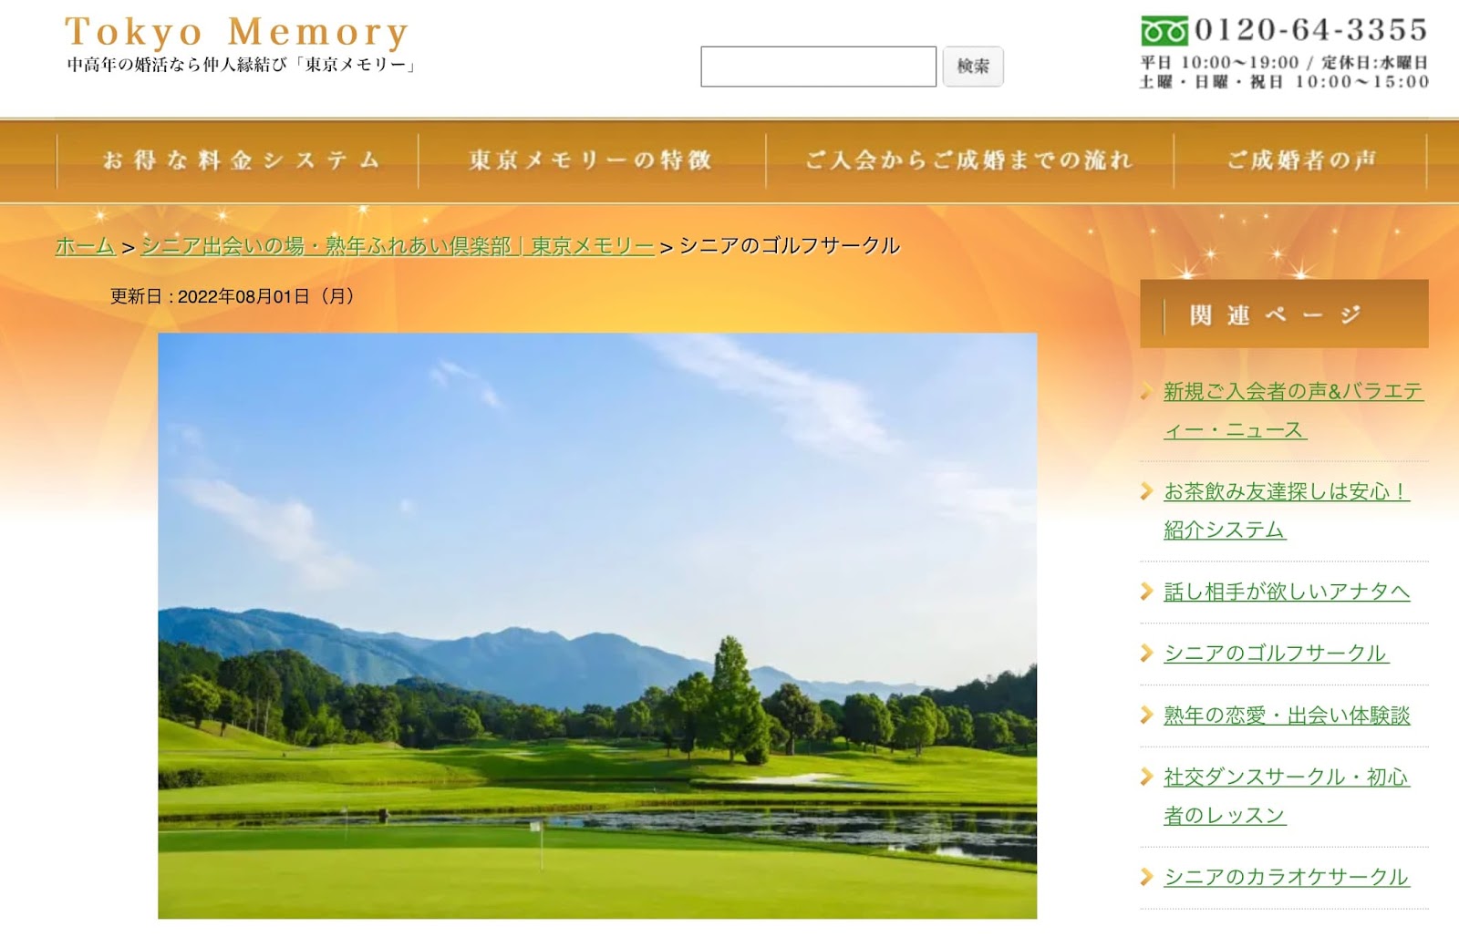The width and height of the screenshot is (1459, 937).
Task: Click weekend hours 土曜・日曜・祝日 text
Action: pos(1284,82)
